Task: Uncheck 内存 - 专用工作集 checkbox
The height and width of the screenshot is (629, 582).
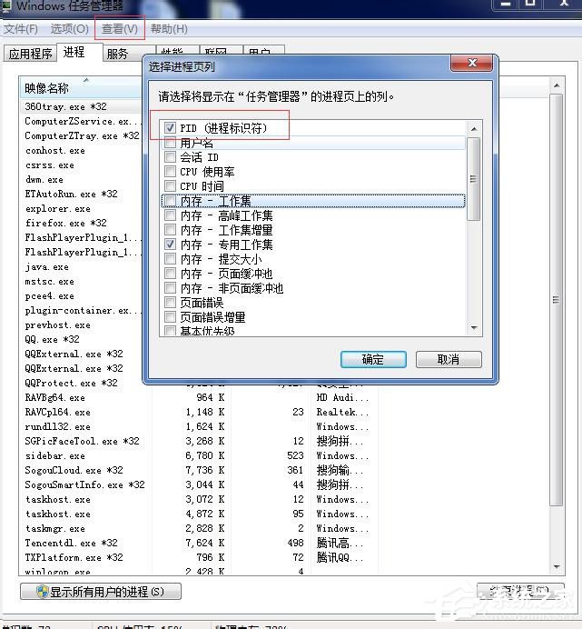Action: [170, 245]
